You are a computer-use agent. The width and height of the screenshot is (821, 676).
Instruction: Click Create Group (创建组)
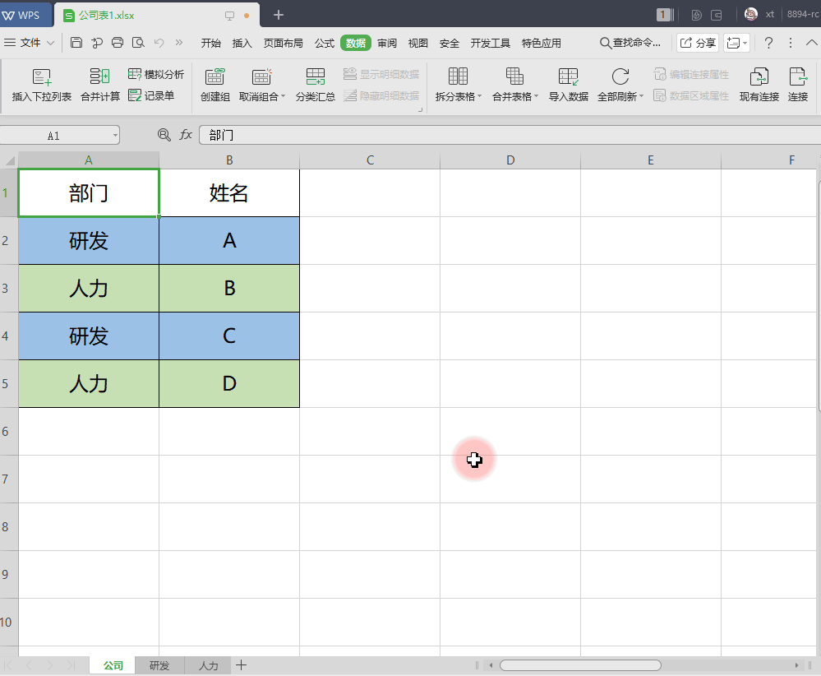tap(215, 85)
